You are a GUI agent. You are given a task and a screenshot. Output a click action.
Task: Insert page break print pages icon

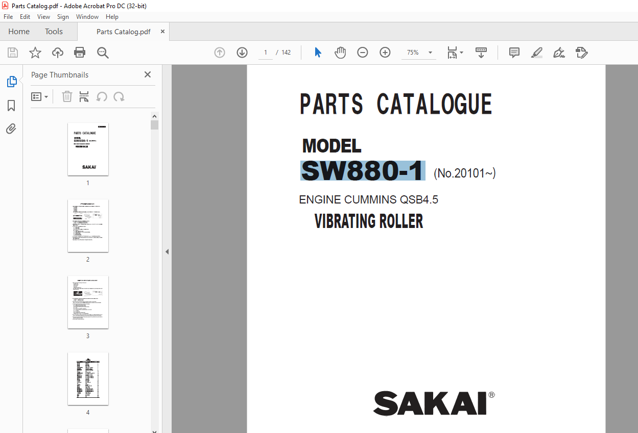(x=84, y=97)
